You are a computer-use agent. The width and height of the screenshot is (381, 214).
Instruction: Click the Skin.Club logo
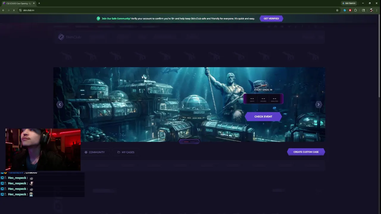pyautogui.click(x=69, y=37)
